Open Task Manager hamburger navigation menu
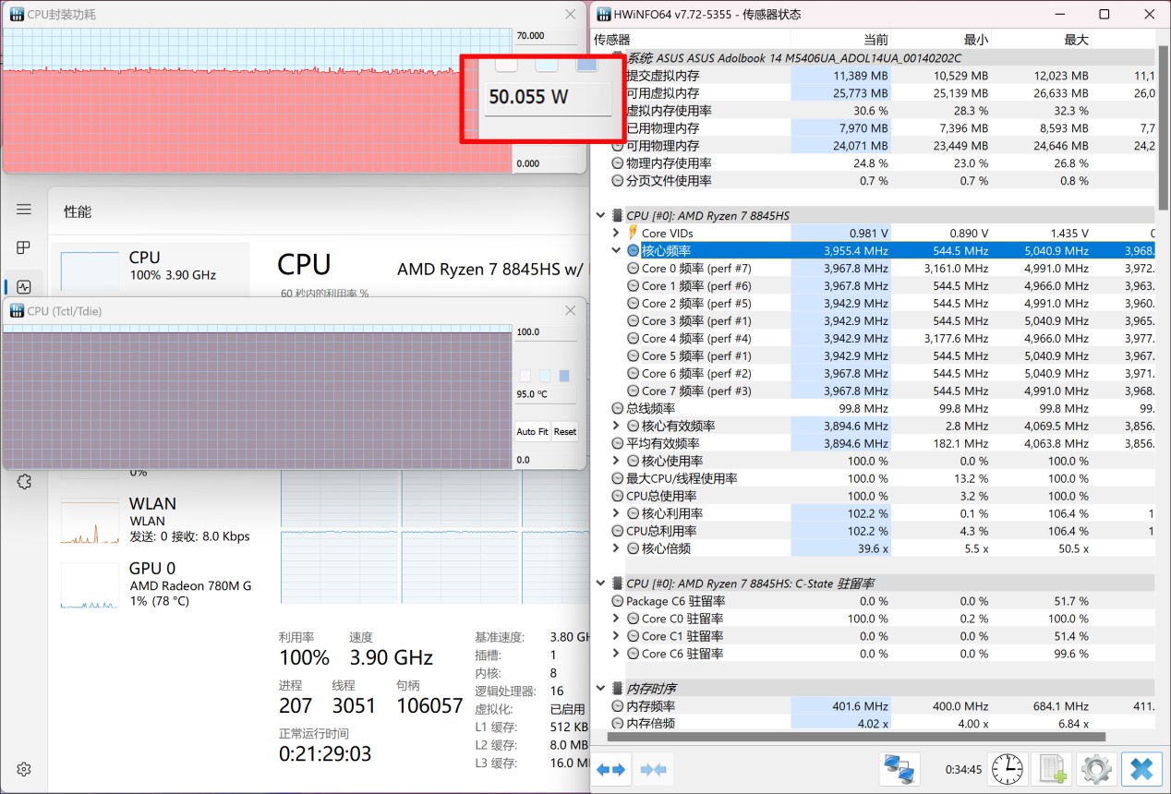 click(24, 211)
